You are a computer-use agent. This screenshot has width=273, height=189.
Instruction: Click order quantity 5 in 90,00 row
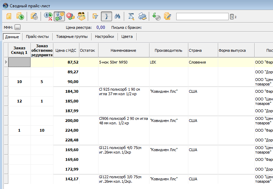pyautogui.click(x=42, y=82)
